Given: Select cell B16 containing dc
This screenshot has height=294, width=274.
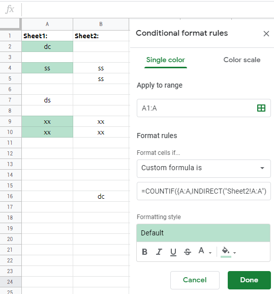Looking at the screenshot, I should click(101, 196).
